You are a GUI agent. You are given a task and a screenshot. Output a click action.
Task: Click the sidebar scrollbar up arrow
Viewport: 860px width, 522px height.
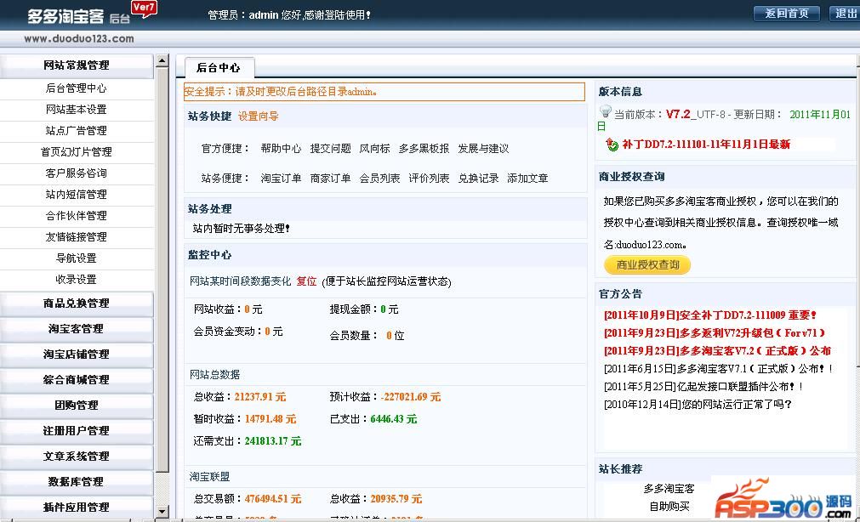pos(162,61)
